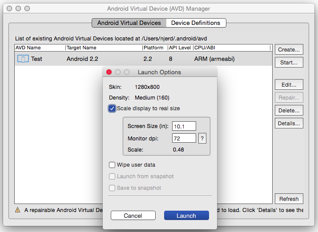Close the Launch Options dialog
Screen dimensions: 318x232
tap(109, 72)
